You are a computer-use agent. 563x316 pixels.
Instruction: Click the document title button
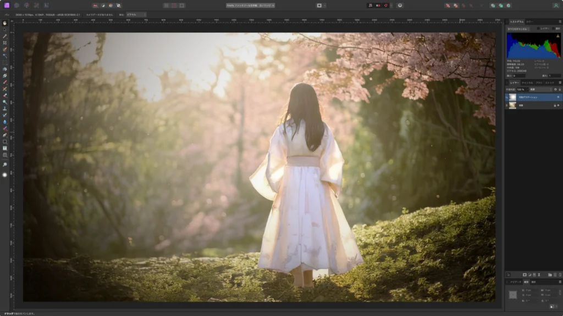click(x=250, y=5)
